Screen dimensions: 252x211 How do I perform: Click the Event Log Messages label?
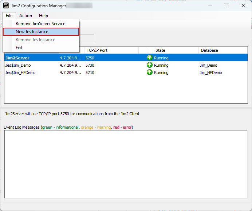68,127
